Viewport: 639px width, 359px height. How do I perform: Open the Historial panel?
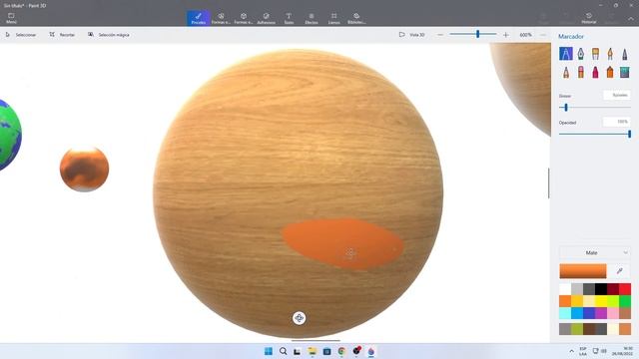[x=589, y=18]
